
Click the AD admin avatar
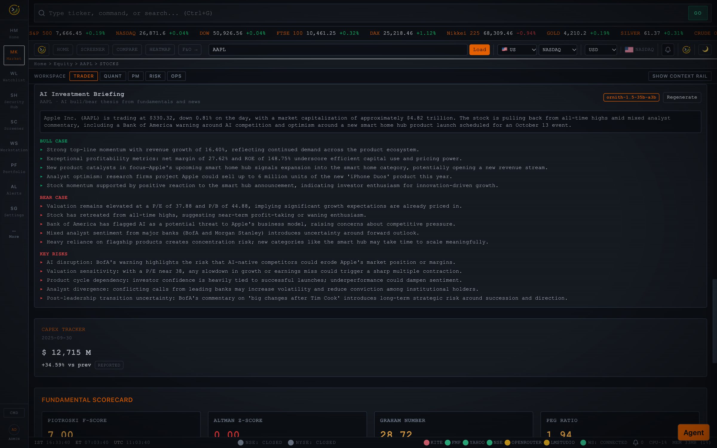14,429
